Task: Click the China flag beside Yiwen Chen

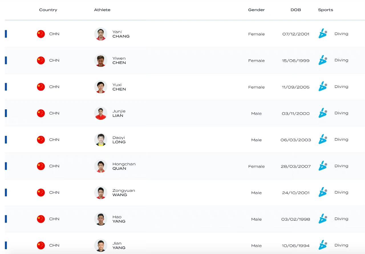Action: [x=41, y=60]
